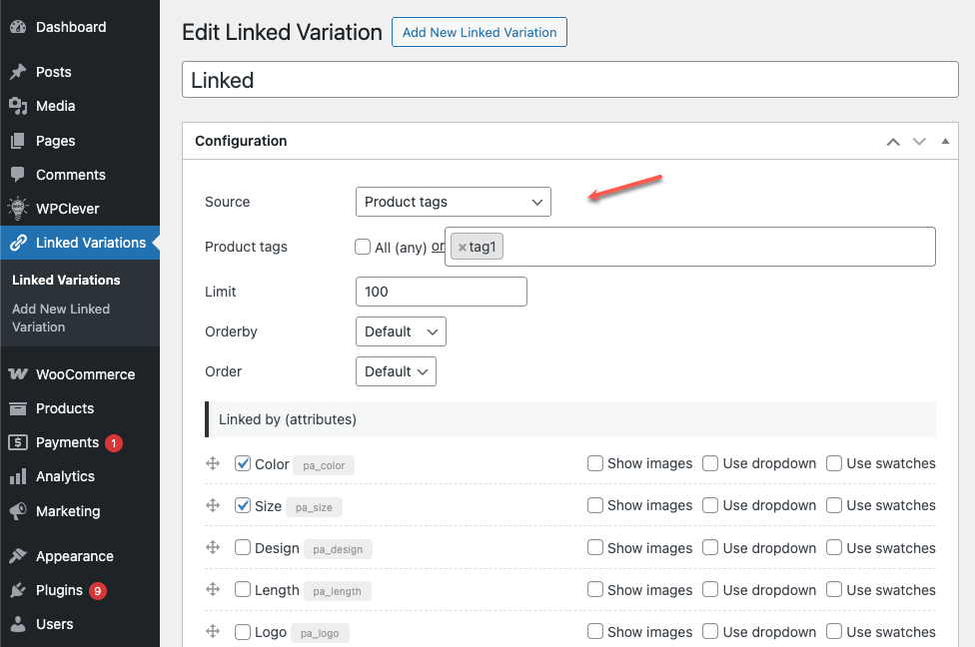Grab the move handle for Color row
Viewport: 975px width, 647px height.
[x=213, y=463]
